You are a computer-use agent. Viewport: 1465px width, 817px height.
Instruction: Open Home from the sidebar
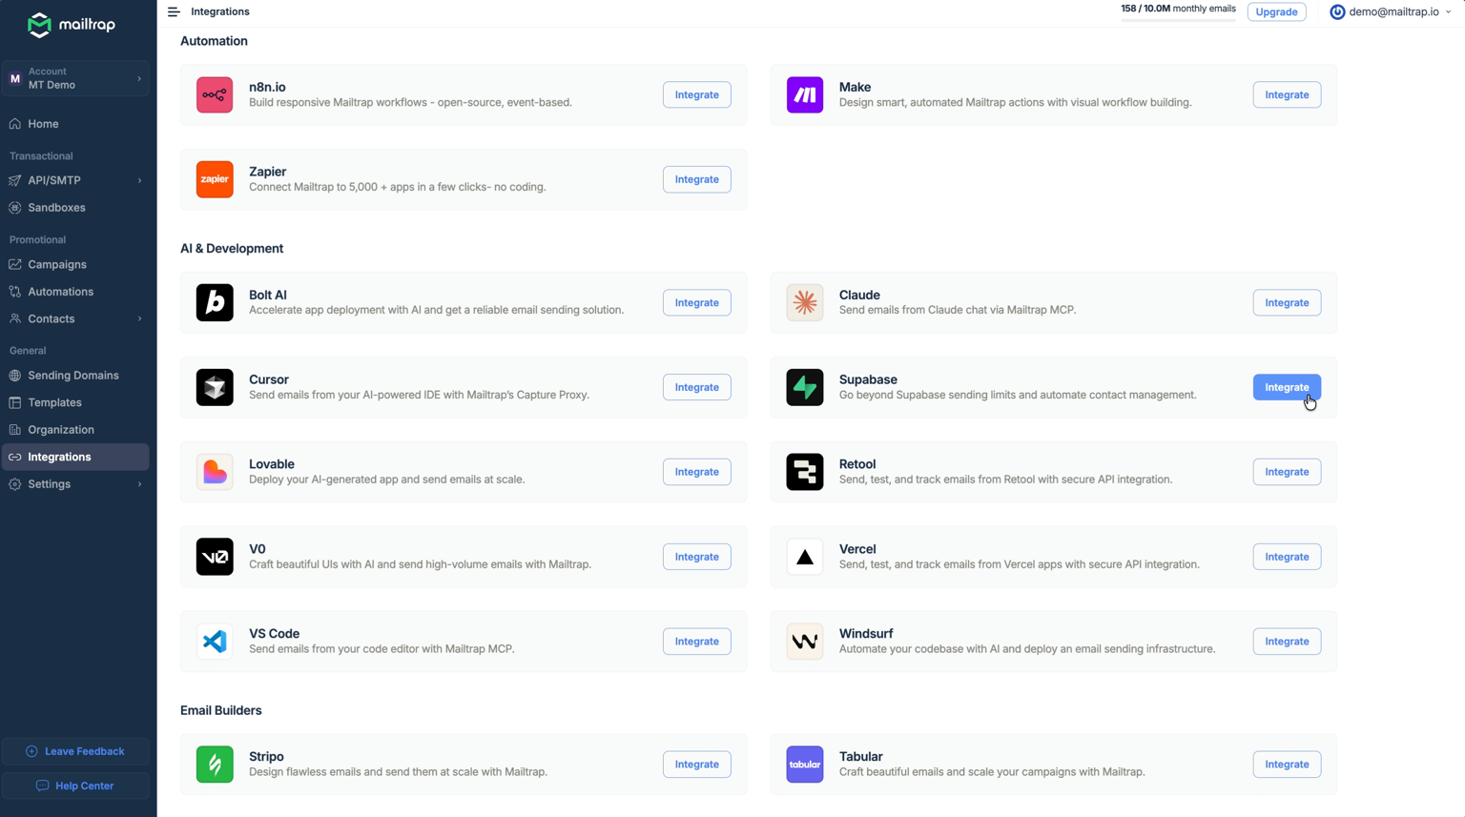point(75,124)
